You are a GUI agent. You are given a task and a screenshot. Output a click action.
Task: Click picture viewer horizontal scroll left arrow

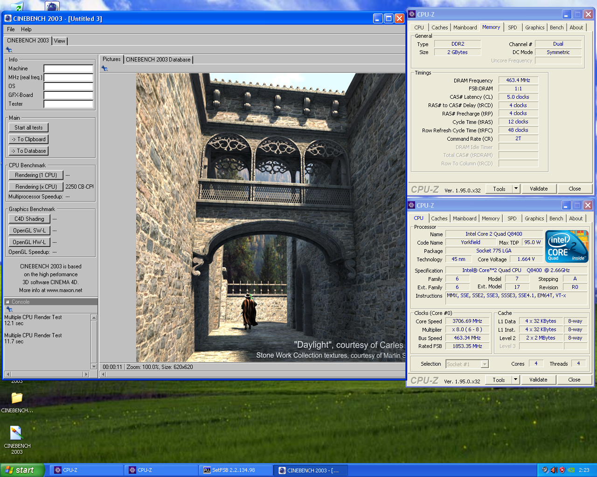(x=104, y=374)
